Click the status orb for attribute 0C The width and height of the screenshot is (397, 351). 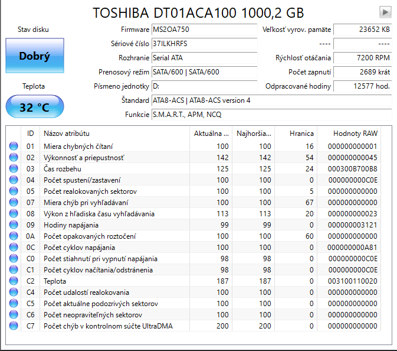(14, 247)
